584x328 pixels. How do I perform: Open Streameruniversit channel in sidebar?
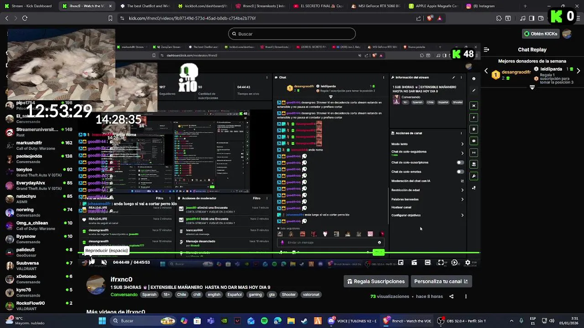pyautogui.click(x=39, y=132)
